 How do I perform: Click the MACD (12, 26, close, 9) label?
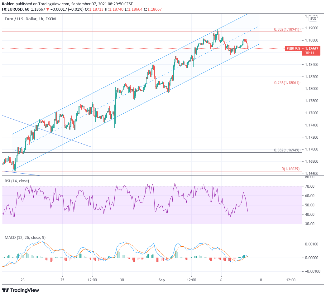click(25, 238)
